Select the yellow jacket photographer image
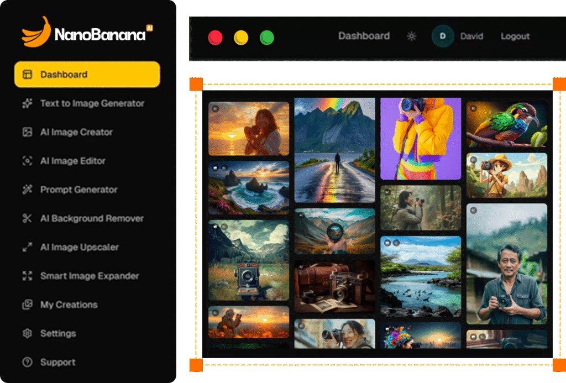The image size is (566, 383). (420, 139)
